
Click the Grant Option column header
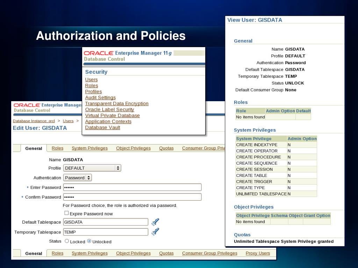click(317, 215)
